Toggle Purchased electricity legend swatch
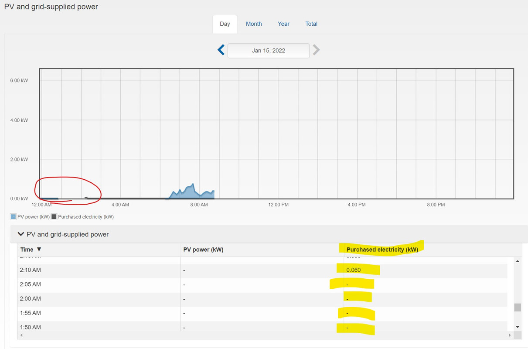Viewport: 528px width, 349px height. tap(54, 217)
